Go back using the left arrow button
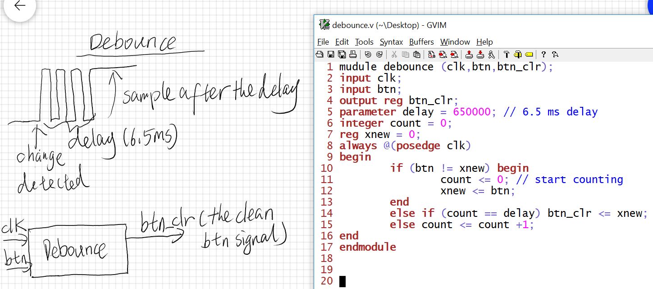This screenshot has width=653, height=289. click(x=19, y=6)
